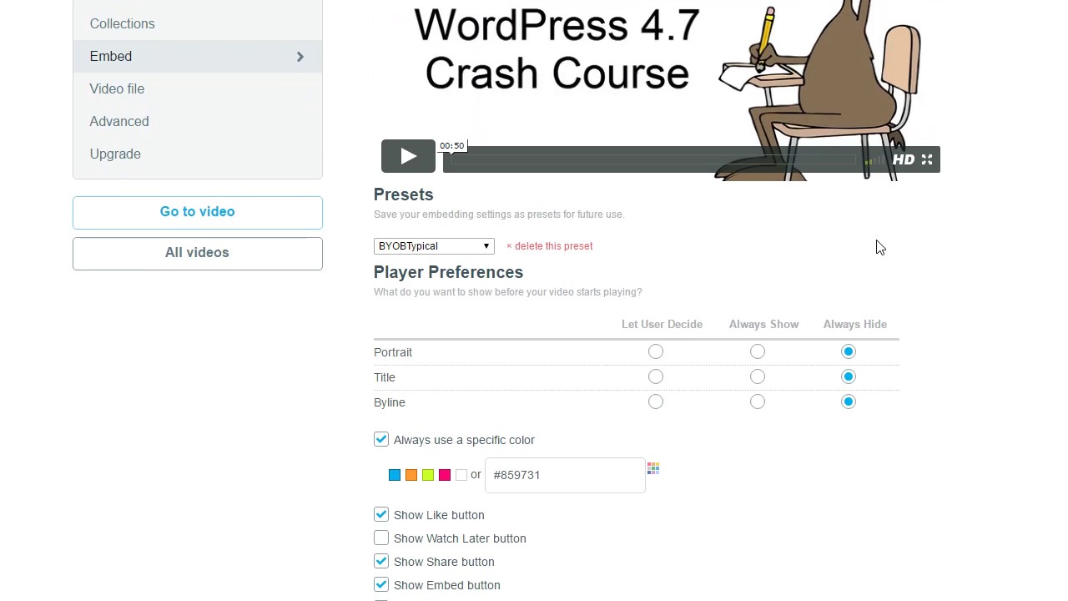1068x601 pixels.
Task: Uncheck Show Like button option
Action: coord(381,514)
